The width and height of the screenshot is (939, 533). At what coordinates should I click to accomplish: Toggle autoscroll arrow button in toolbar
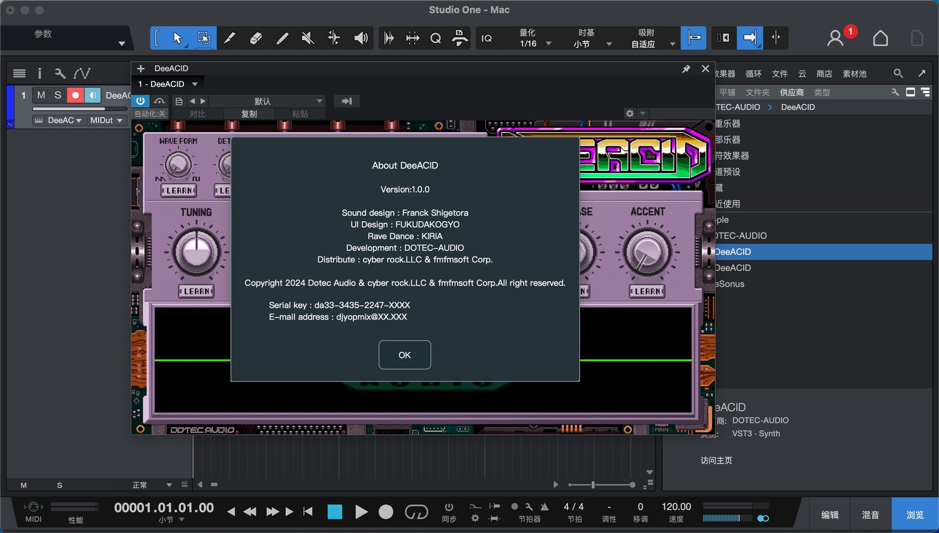[x=750, y=38]
